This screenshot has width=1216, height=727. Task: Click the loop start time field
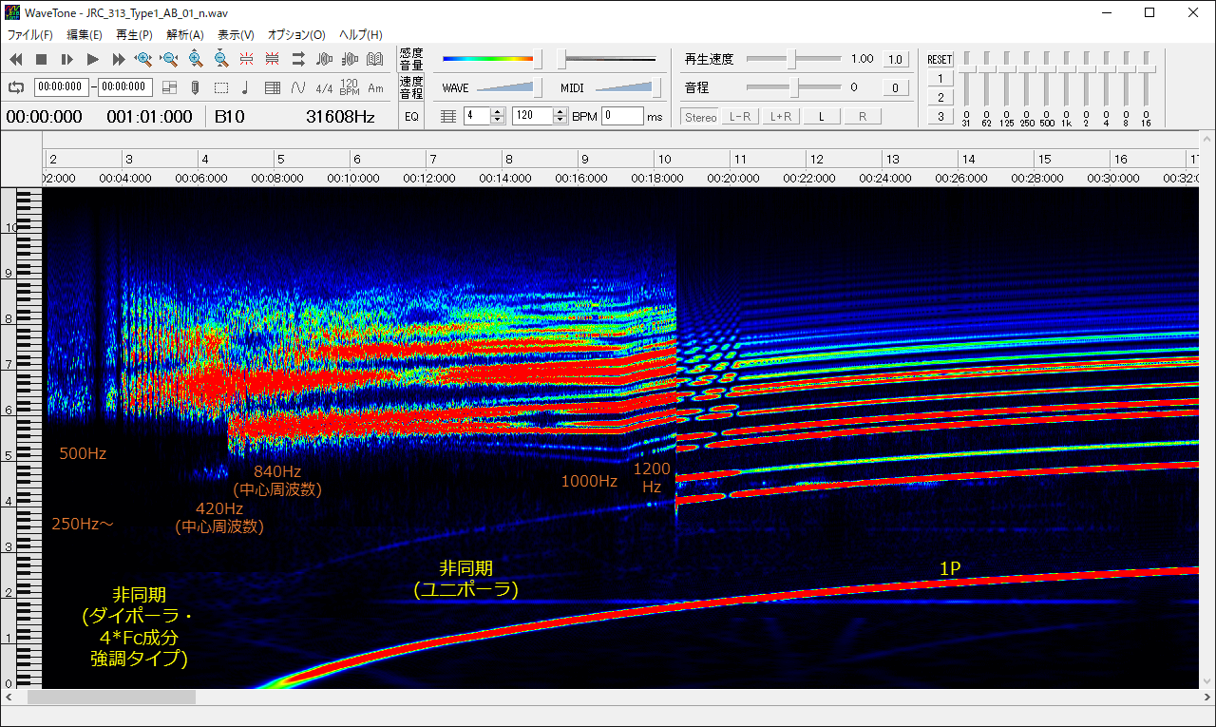(x=62, y=87)
